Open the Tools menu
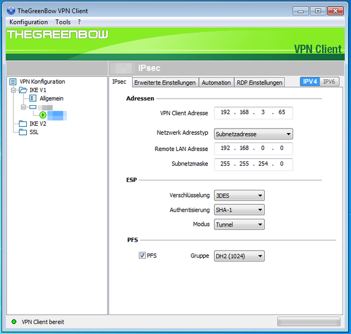 [x=63, y=22]
